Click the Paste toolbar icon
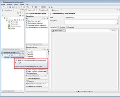Image resolution: width=120 pixels, height=97 pixels. [x=21, y=7]
